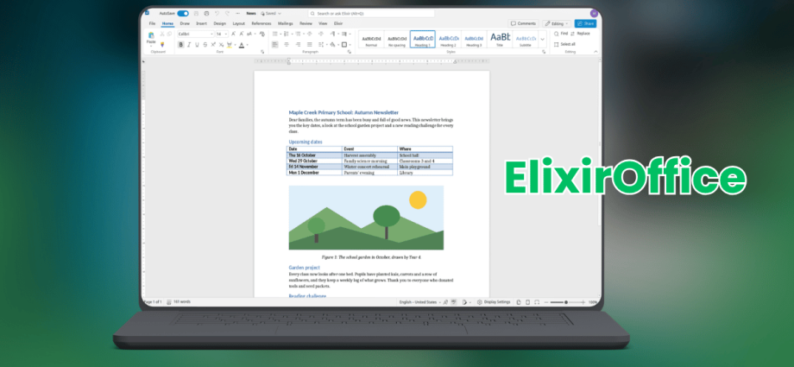Apply Subscript formatting
This screenshot has width=794, height=367.
tap(221, 45)
